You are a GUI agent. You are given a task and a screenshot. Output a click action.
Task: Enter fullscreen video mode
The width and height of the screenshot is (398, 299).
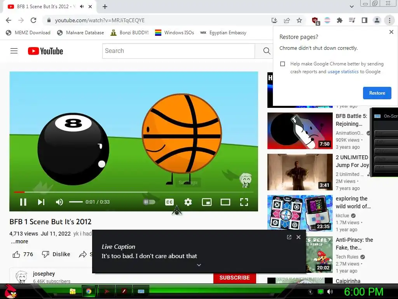[244, 202]
